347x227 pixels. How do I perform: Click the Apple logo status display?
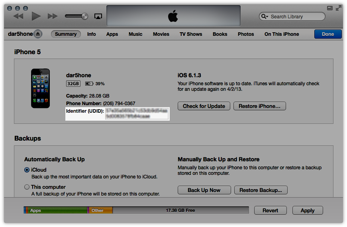pos(173,16)
